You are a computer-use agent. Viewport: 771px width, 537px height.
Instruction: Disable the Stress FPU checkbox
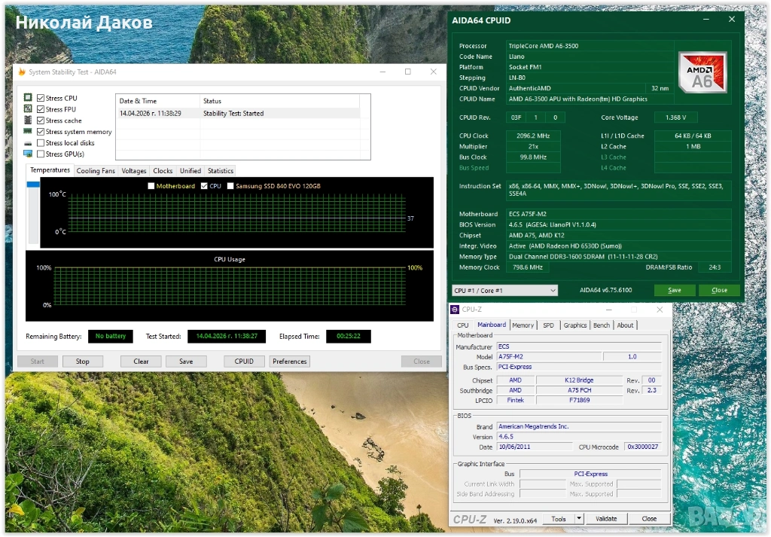[41, 109]
